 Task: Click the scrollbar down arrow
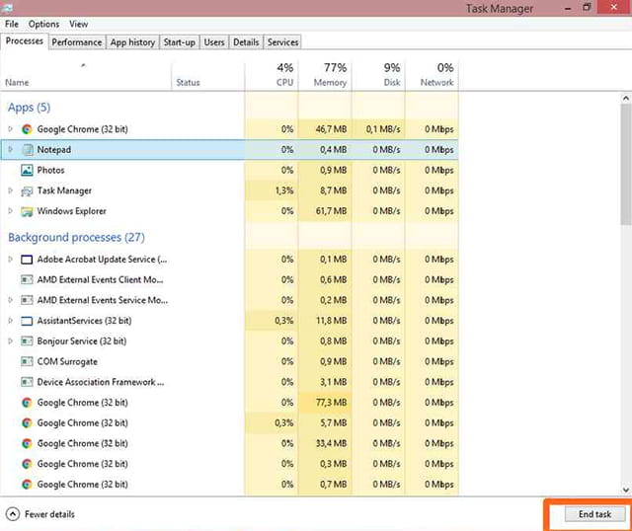626,490
